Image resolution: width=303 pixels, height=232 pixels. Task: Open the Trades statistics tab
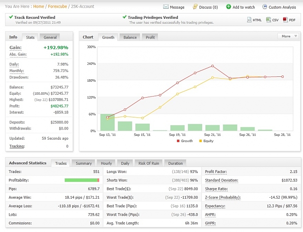pyautogui.click(x=61, y=163)
